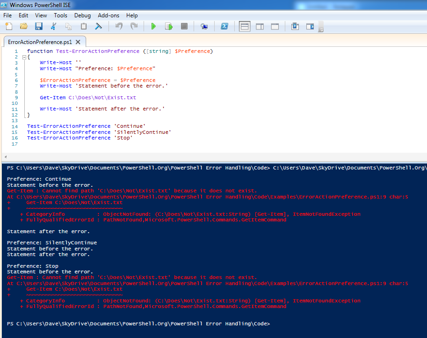
Task: Clear the console pane icon
Action: tap(99, 26)
